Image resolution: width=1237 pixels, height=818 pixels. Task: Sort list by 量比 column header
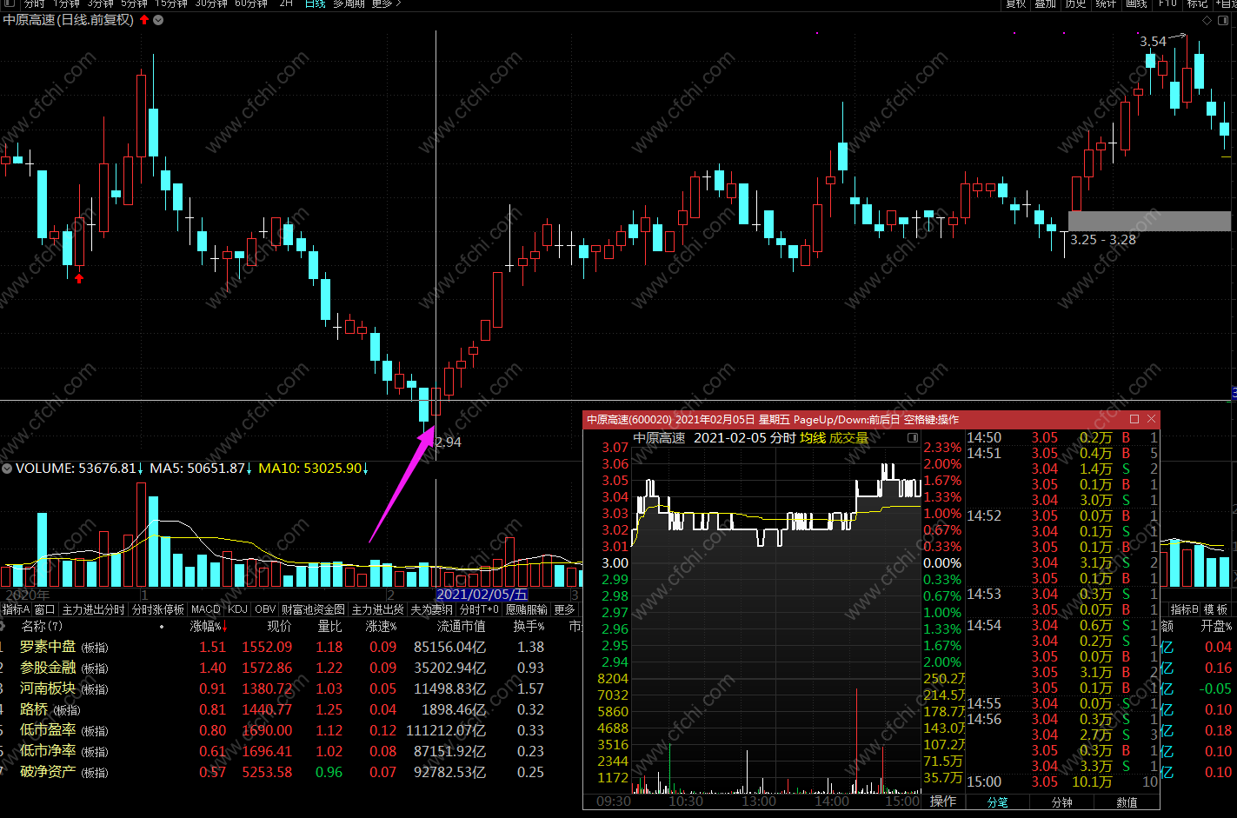tap(329, 626)
